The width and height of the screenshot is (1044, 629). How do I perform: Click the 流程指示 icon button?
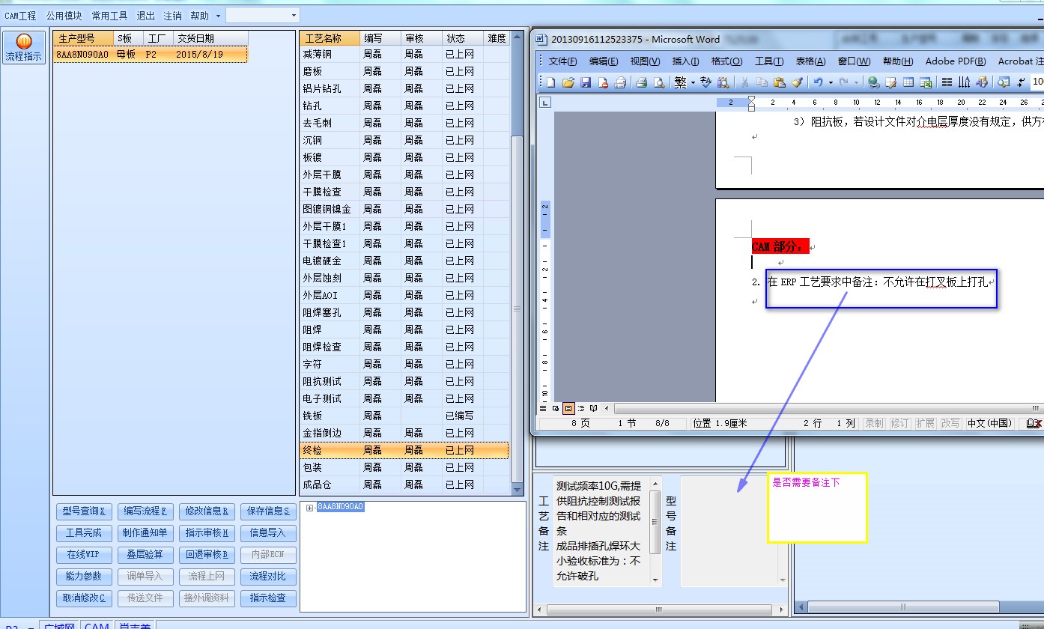pos(24,47)
